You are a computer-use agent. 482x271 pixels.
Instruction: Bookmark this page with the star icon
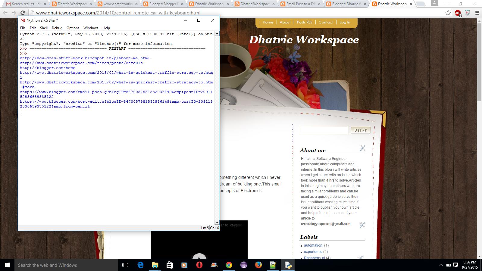point(448,13)
